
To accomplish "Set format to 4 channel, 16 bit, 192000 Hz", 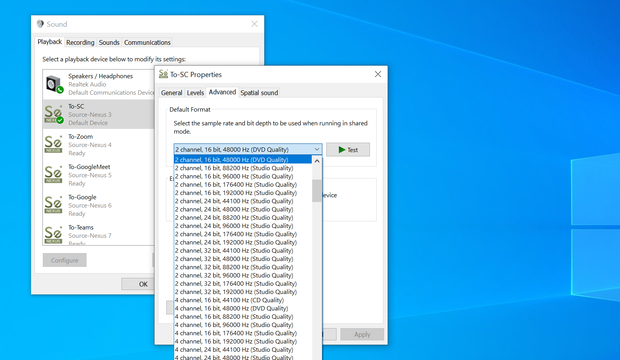I will point(243,341).
